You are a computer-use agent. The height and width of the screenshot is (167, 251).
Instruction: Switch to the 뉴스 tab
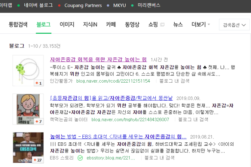(x=178, y=24)
